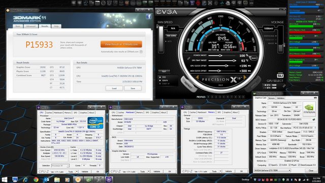Toggle the OSD option in EVGA Precision
Image resolution: width=325 pixels, height=183 pixels.
pyautogui.click(x=160, y=77)
